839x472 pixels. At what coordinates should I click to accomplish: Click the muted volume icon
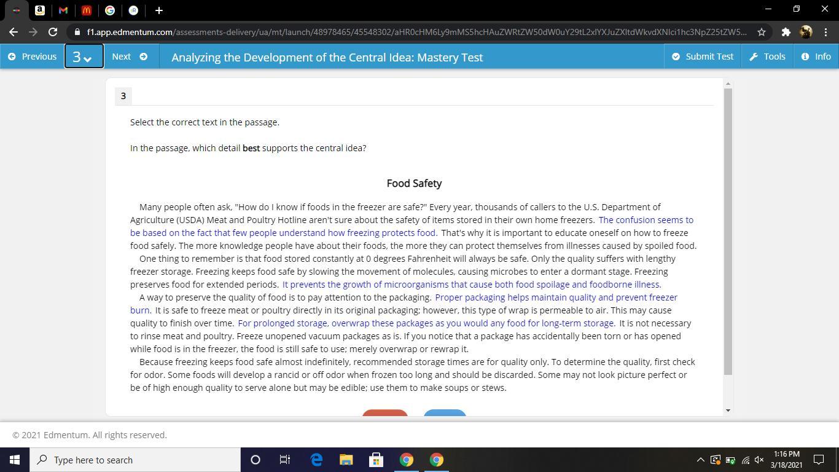[760, 460]
